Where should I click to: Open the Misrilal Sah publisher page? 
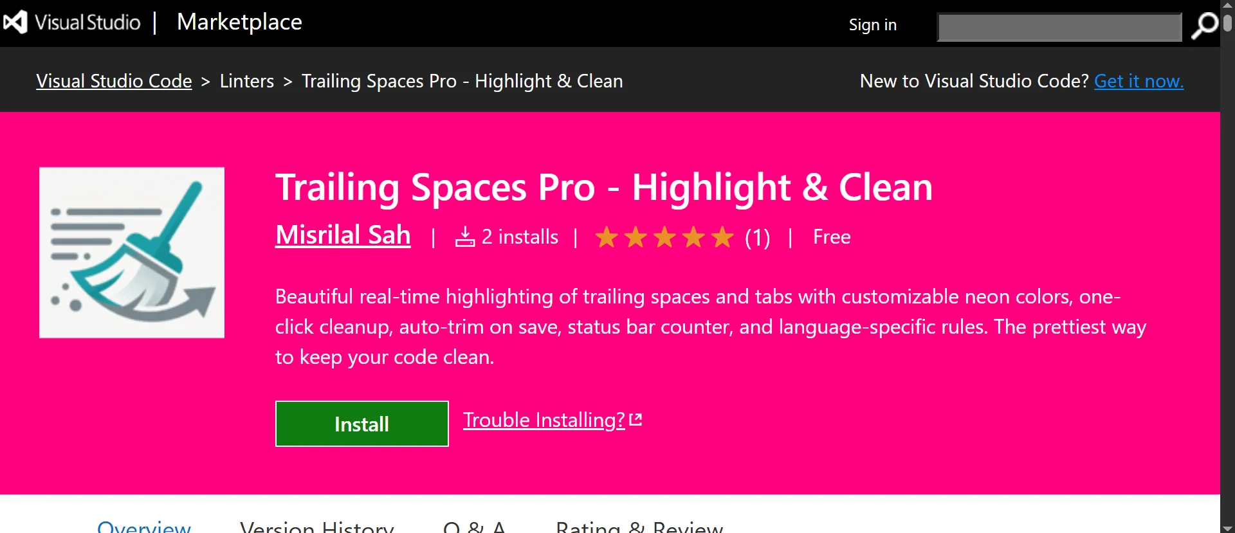click(x=342, y=235)
